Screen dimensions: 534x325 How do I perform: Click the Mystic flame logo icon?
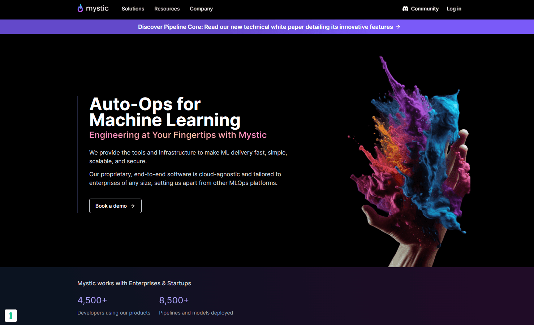coord(80,8)
